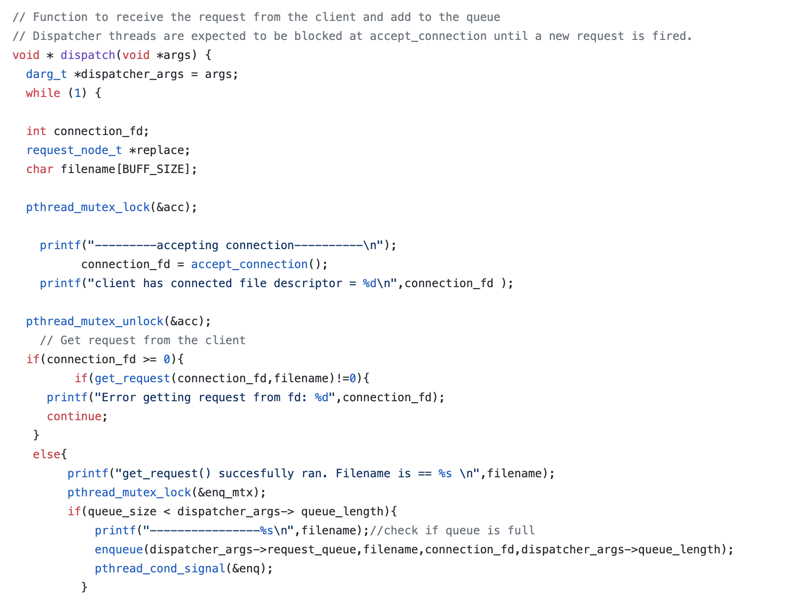The image size is (793, 599).
Task: Click the while keyword
Action: tap(43, 93)
